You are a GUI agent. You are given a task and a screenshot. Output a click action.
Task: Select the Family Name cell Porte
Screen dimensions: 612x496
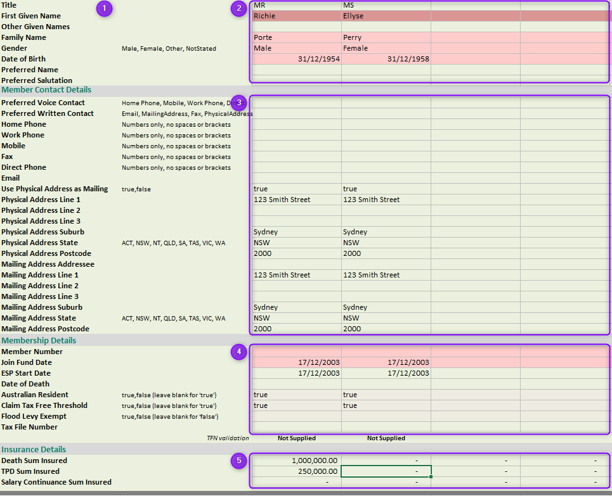(x=297, y=37)
